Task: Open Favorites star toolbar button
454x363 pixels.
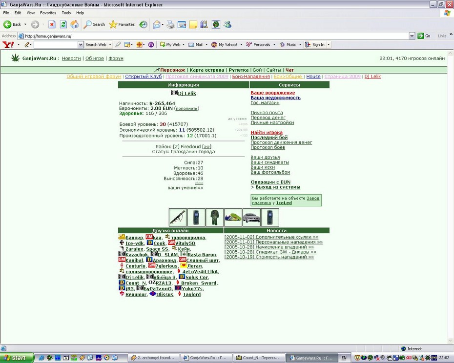Action: (122, 24)
